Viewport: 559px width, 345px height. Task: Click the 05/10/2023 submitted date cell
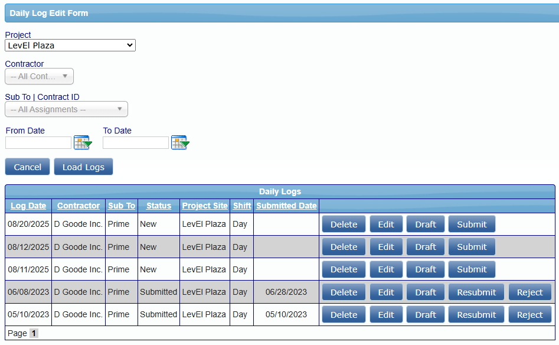pos(286,314)
